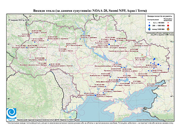Click the УкрГМІ spiral logo
The width and height of the screenshot is (180, 128).
[x=11, y=113]
